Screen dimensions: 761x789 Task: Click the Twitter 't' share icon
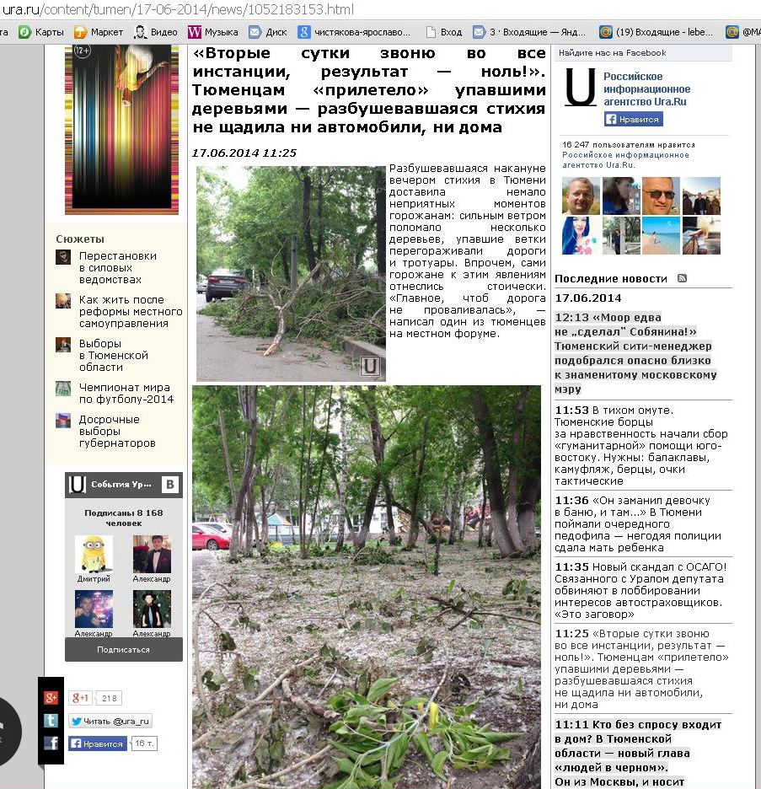[51, 720]
